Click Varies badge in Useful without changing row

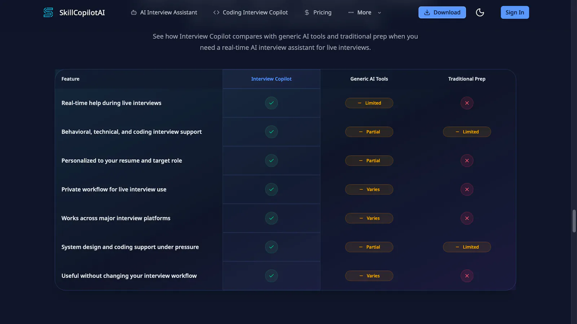click(369, 276)
